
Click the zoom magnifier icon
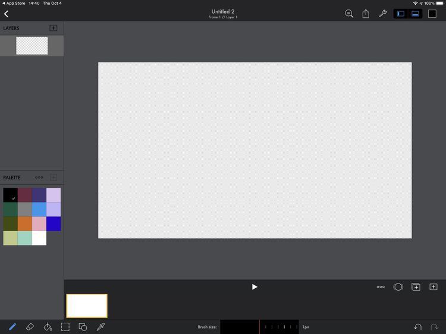coord(349,14)
